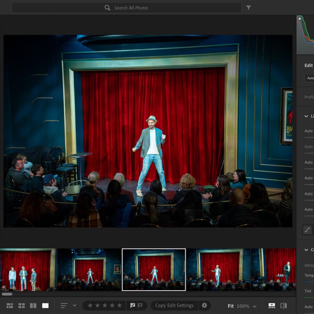Screen dimensions: 314x314
Task: Select 100% zoom option
Action: tap(243, 306)
